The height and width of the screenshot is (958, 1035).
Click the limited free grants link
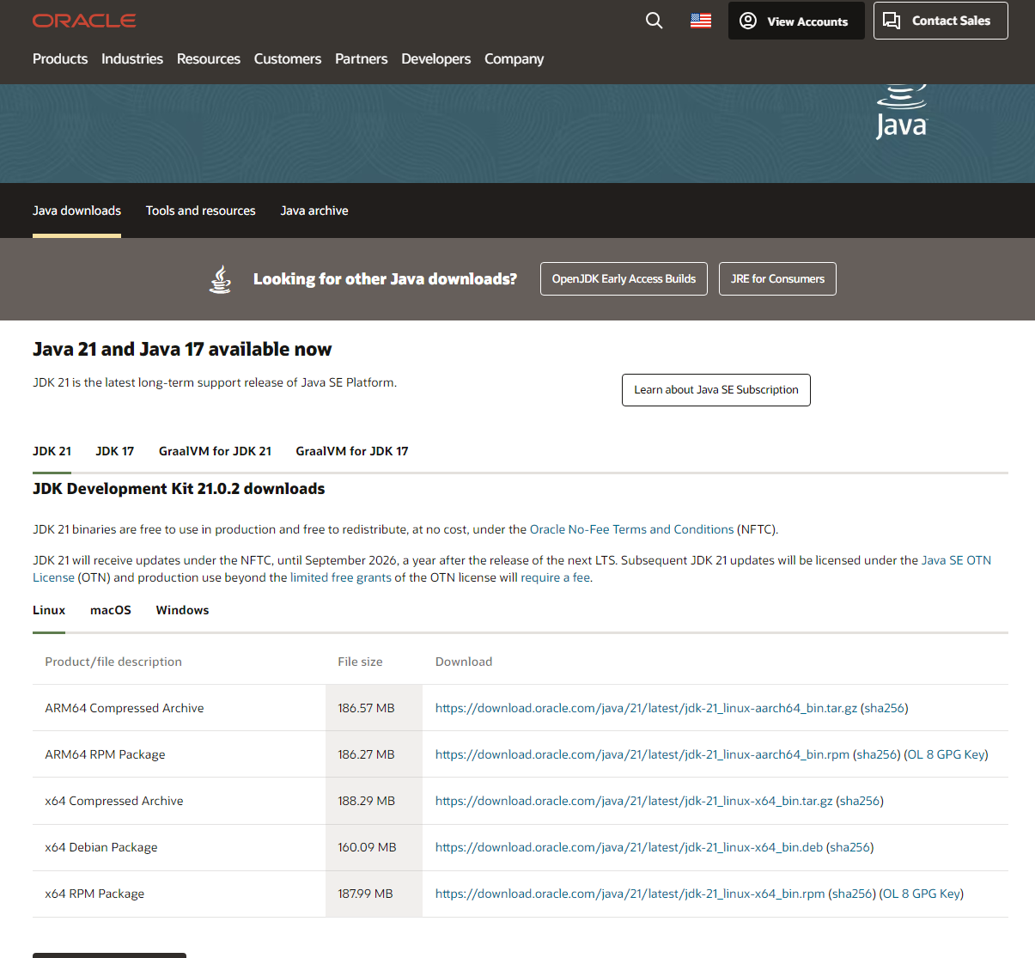pyautogui.click(x=341, y=577)
